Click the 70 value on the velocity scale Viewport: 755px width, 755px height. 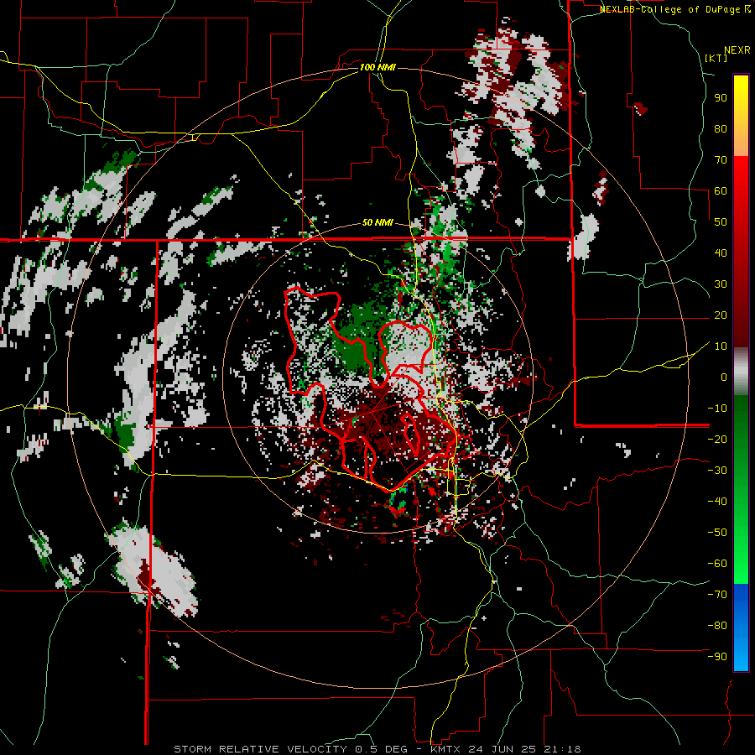(721, 160)
